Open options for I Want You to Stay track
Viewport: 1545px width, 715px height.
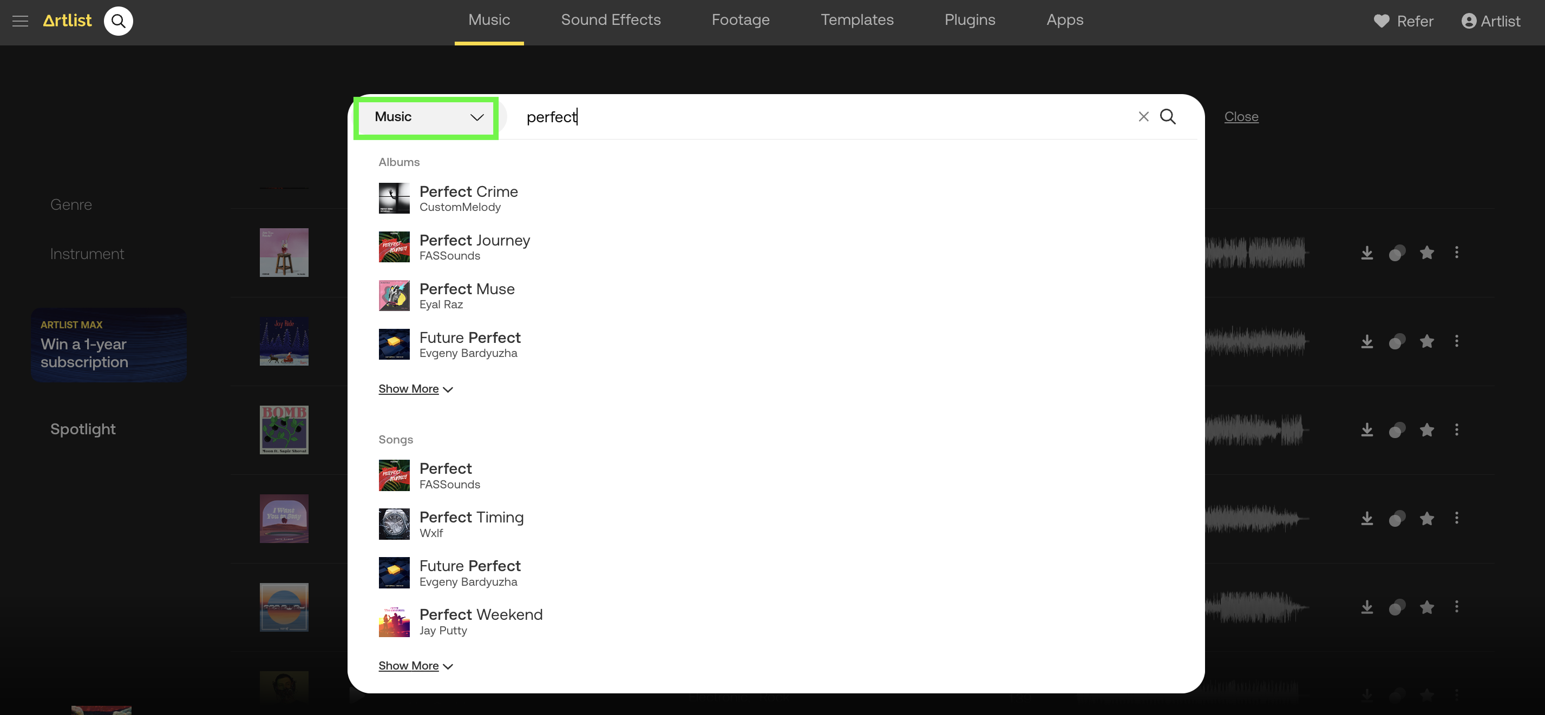[1456, 519]
